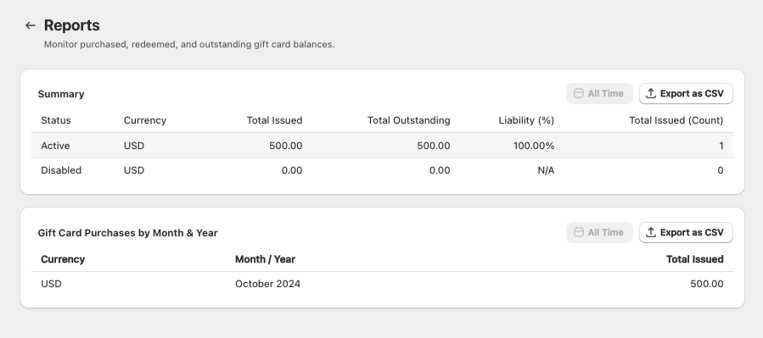This screenshot has width=763, height=338.
Task: Export Gift Card Purchases as CSV
Action: (x=686, y=233)
